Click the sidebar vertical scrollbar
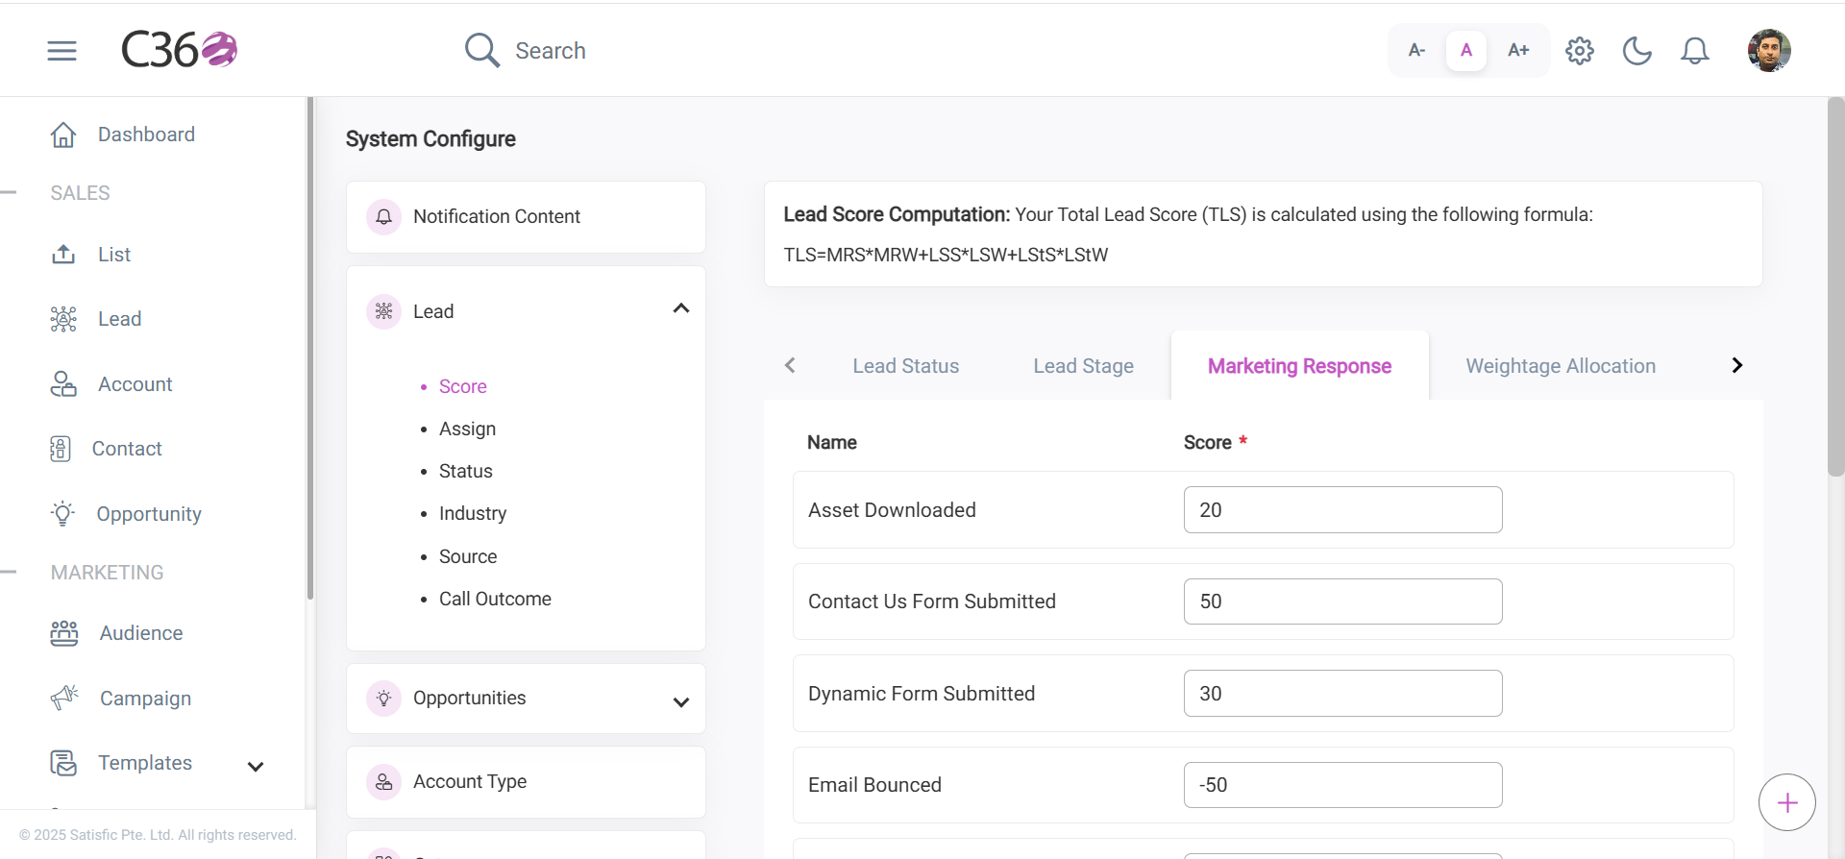The width and height of the screenshot is (1845, 859). tap(310, 348)
